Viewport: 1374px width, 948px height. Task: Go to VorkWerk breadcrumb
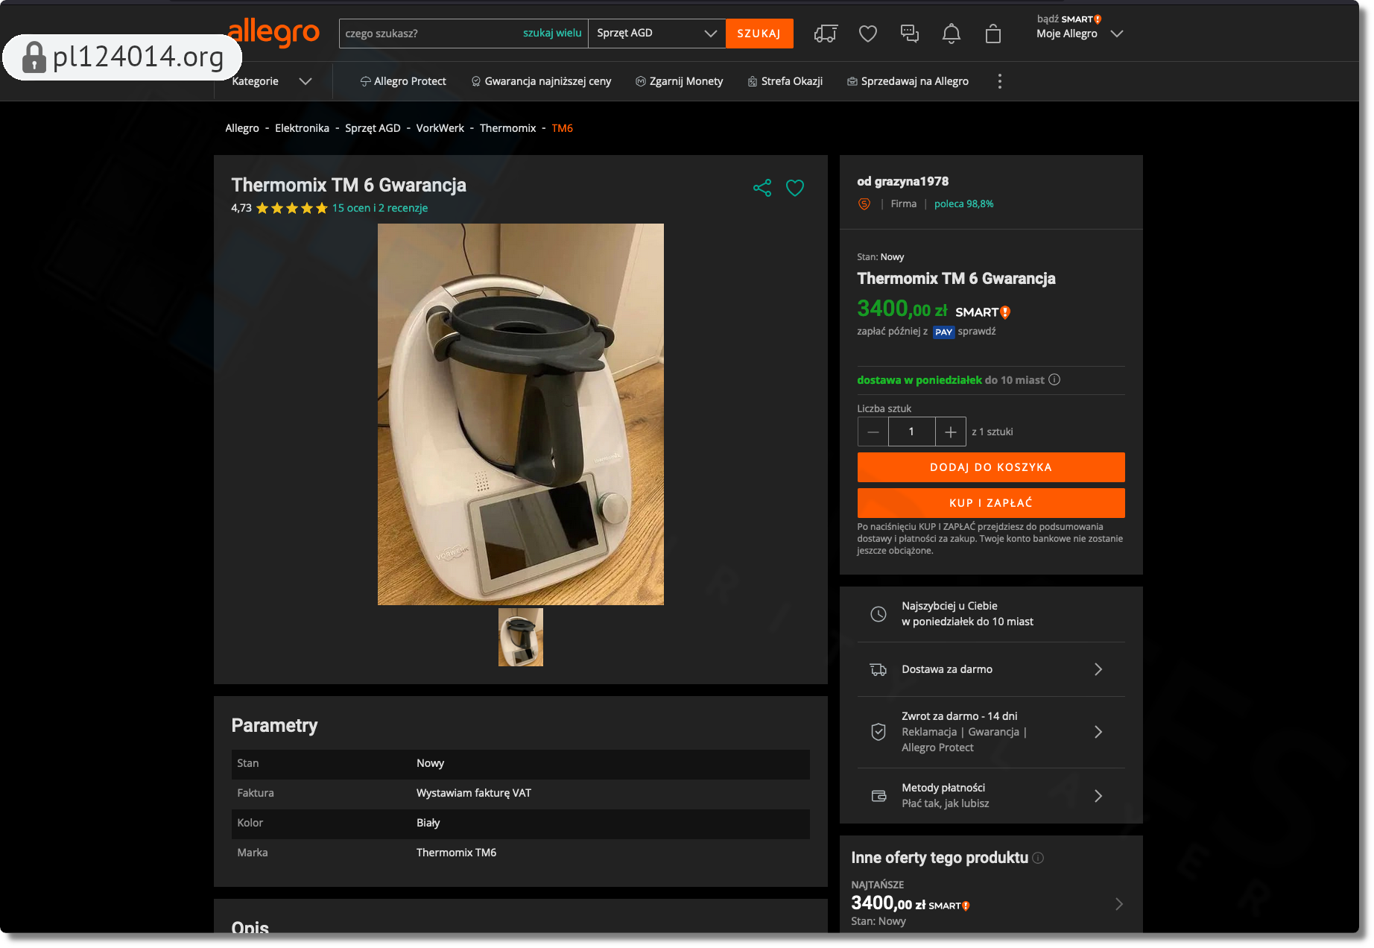(440, 128)
